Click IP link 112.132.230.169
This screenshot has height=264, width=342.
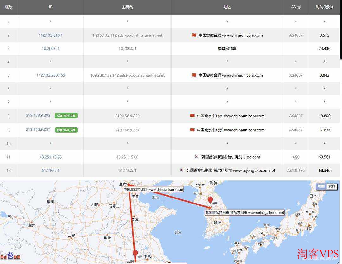click(x=51, y=75)
